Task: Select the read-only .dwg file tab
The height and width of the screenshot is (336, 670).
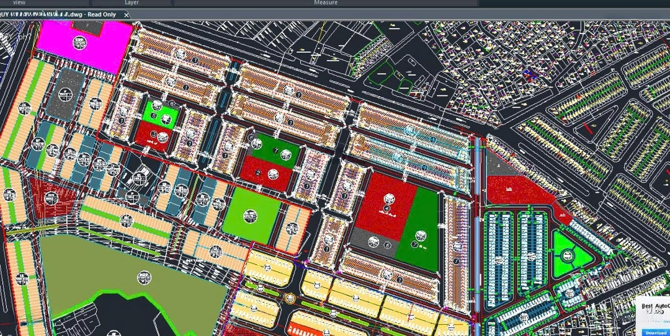Action: pyautogui.click(x=62, y=15)
